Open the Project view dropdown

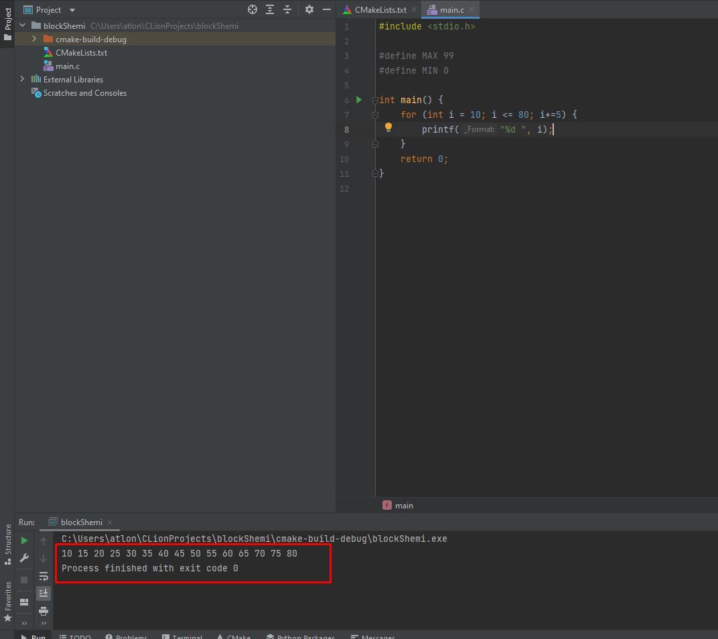[x=72, y=10]
